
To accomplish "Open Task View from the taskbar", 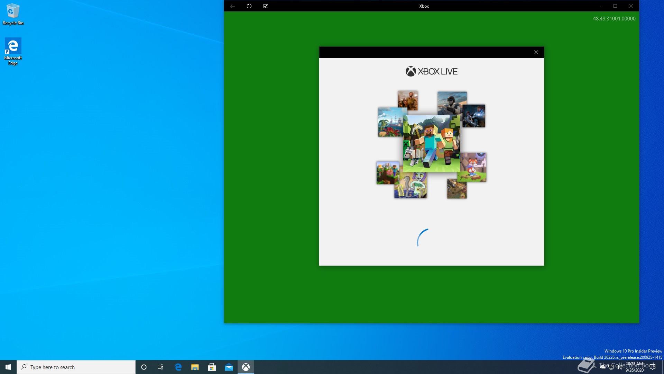I will (x=160, y=367).
